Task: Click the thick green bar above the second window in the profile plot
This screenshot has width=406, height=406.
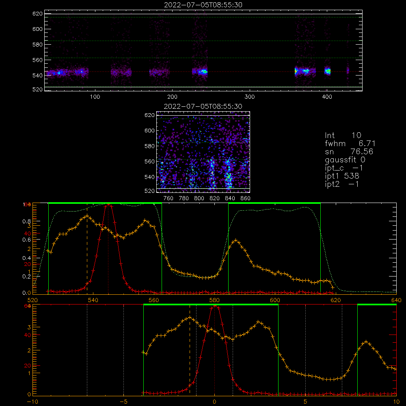Action: coord(274,203)
